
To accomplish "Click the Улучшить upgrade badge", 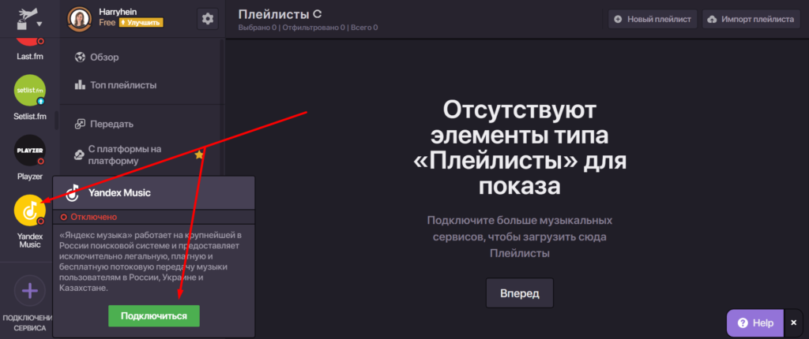I will point(140,23).
